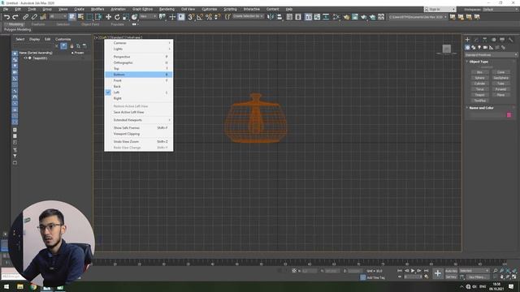Click the Pyramid primitive button
520x292 pixels.
[x=500, y=89]
